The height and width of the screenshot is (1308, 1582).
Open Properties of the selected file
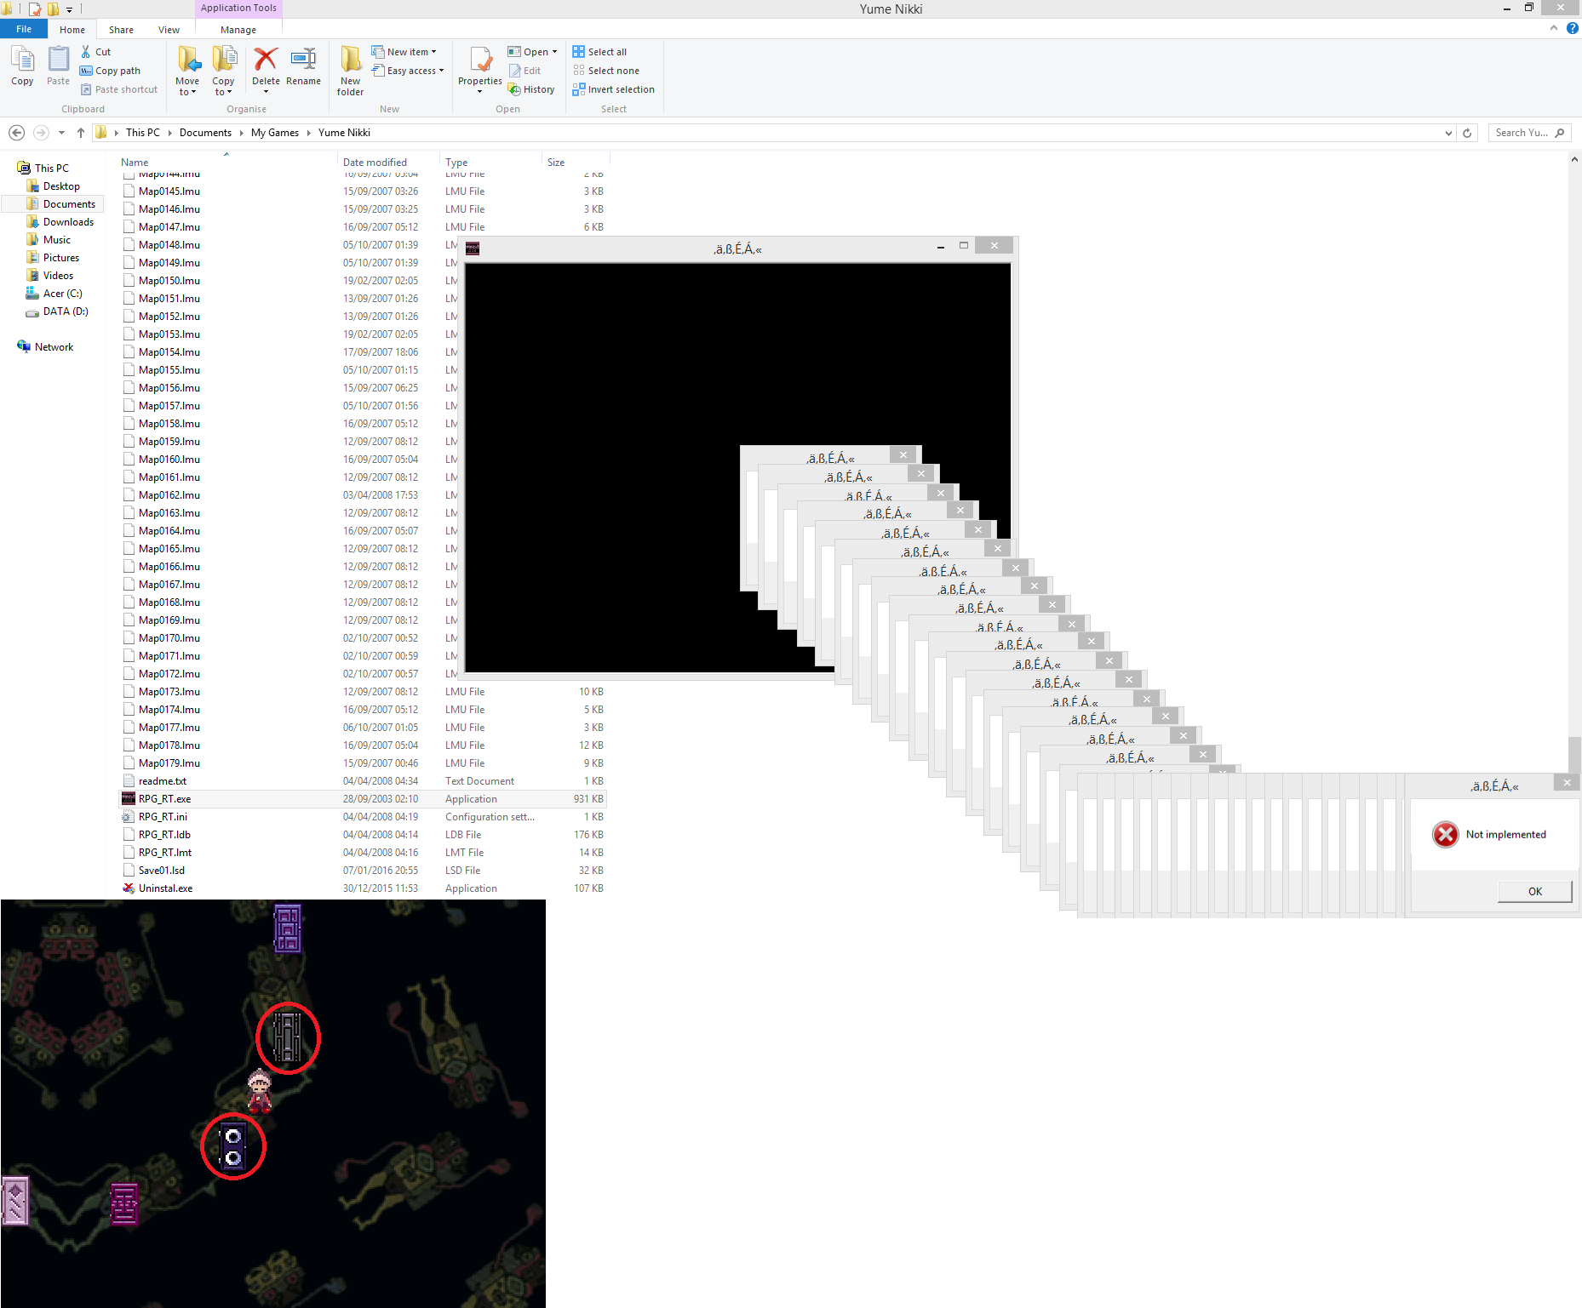click(x=480, y=70)
